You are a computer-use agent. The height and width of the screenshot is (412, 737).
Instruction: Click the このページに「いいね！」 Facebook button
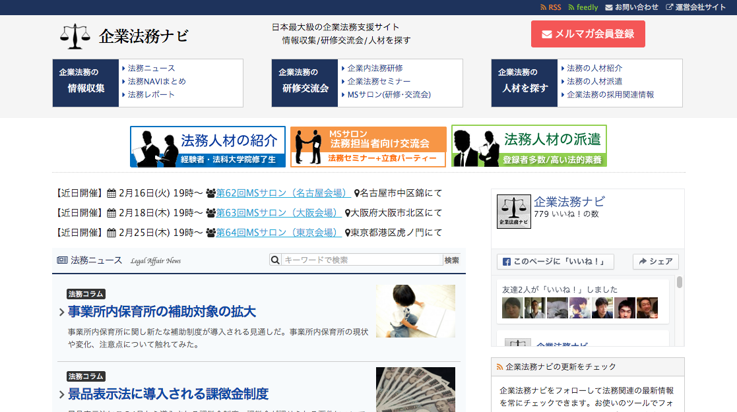pos(556,262)
